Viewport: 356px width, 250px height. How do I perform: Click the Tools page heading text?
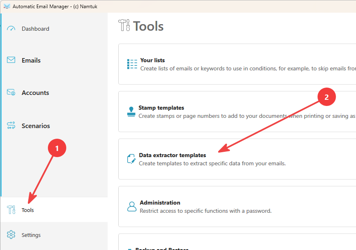[148, 26]
